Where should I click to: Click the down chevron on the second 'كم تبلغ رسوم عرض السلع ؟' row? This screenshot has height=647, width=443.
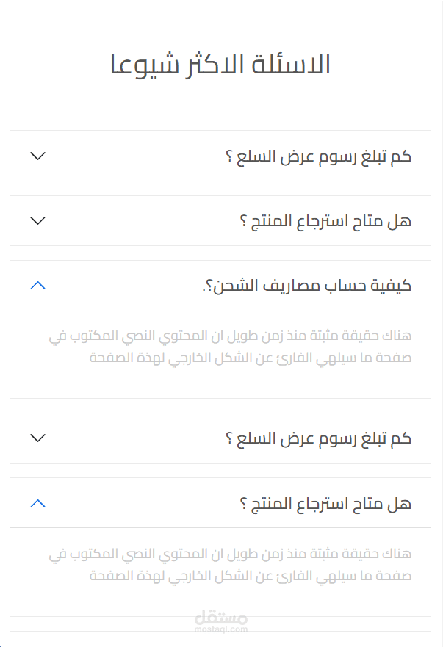38,438
